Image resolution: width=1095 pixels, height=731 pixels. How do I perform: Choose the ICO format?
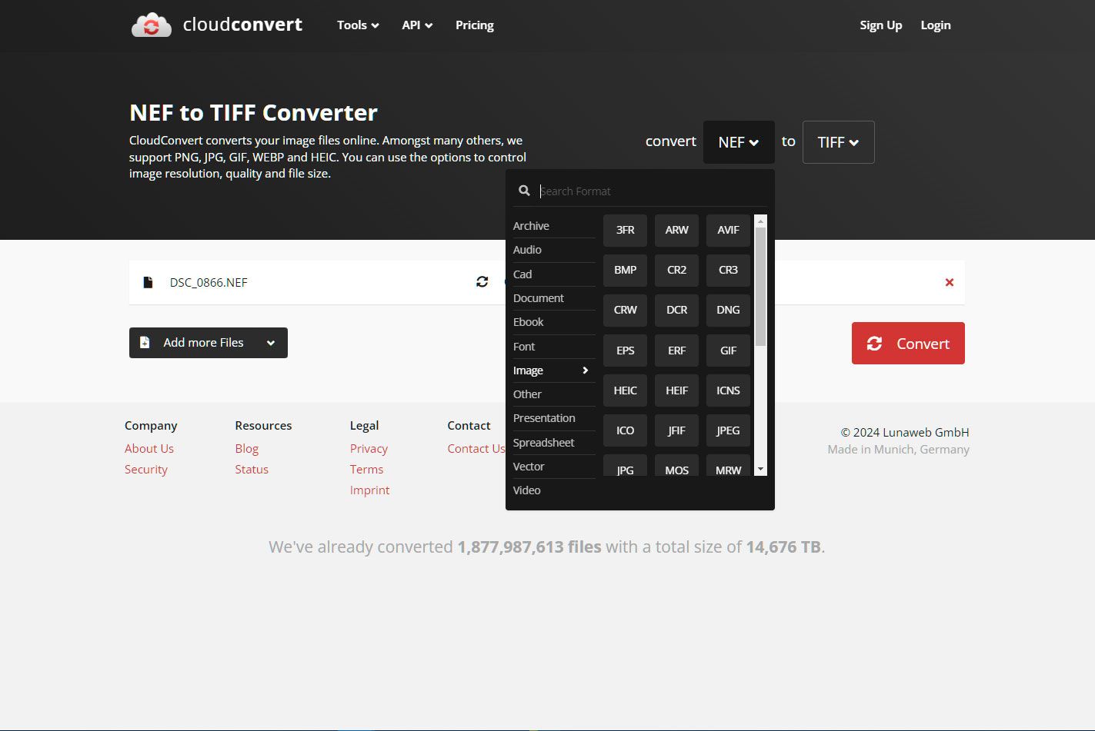point(625,430)
